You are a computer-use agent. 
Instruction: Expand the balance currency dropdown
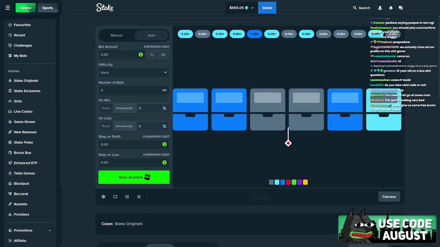click(x=252, y=8)
